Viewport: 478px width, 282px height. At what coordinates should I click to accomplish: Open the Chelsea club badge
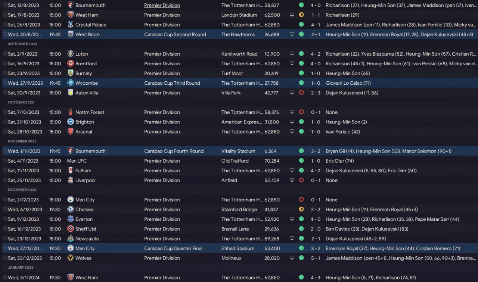pyautogui.click(x=70, y=209)
